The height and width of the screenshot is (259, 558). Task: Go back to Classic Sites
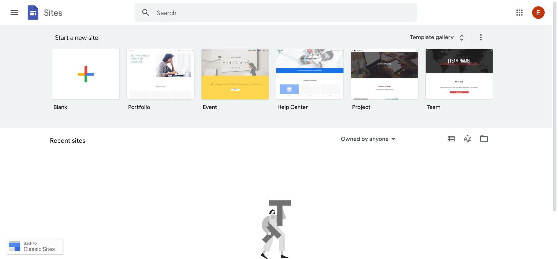(35, 246)
